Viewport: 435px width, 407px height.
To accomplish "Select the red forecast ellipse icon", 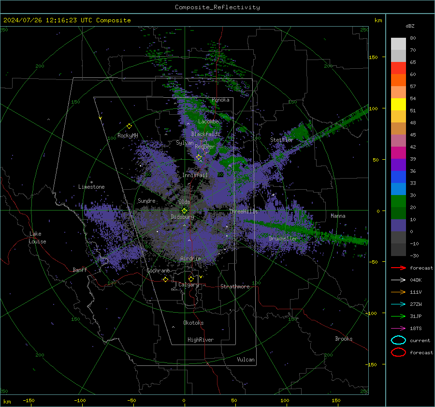I will (398, 352).
